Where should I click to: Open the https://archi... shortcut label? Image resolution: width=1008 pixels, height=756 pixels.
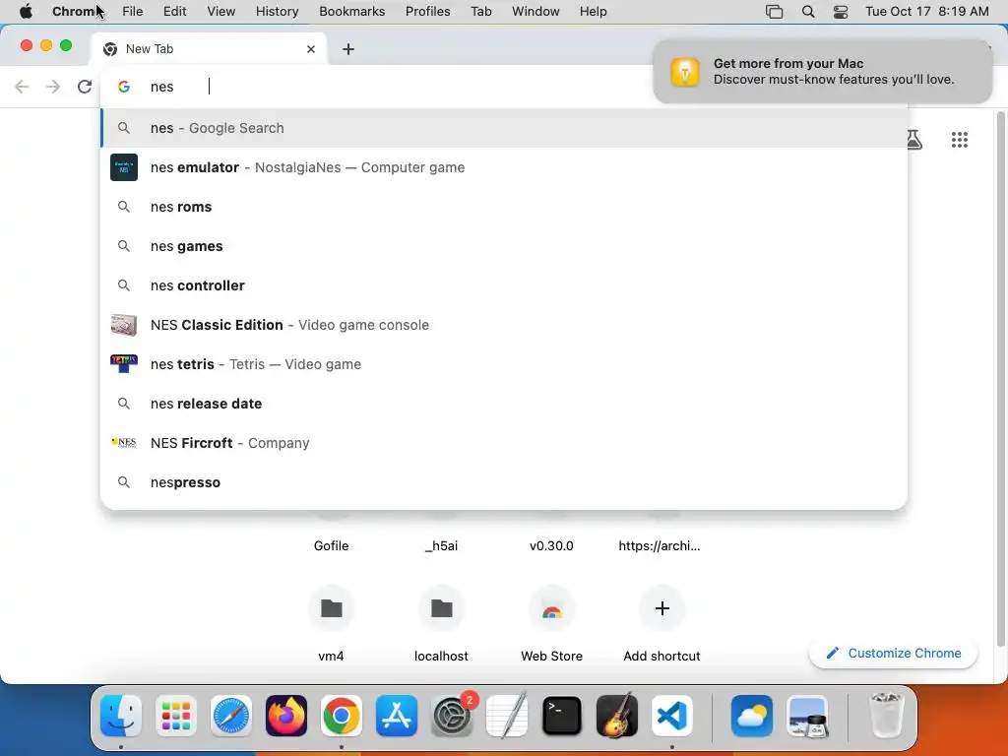coord(660,545)
